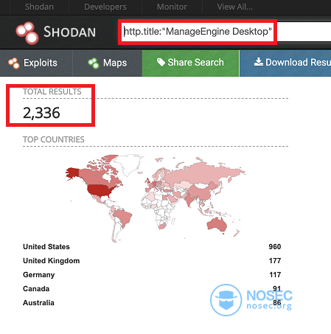Open the Developers top menu item
The image size is (331, 334).
point(105,7)
